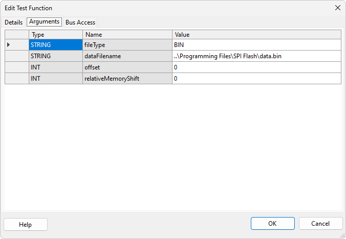The width and height of the screenshot is (346, 239).
Task: Close the Edit Test Function dialog
Action: 337,8
